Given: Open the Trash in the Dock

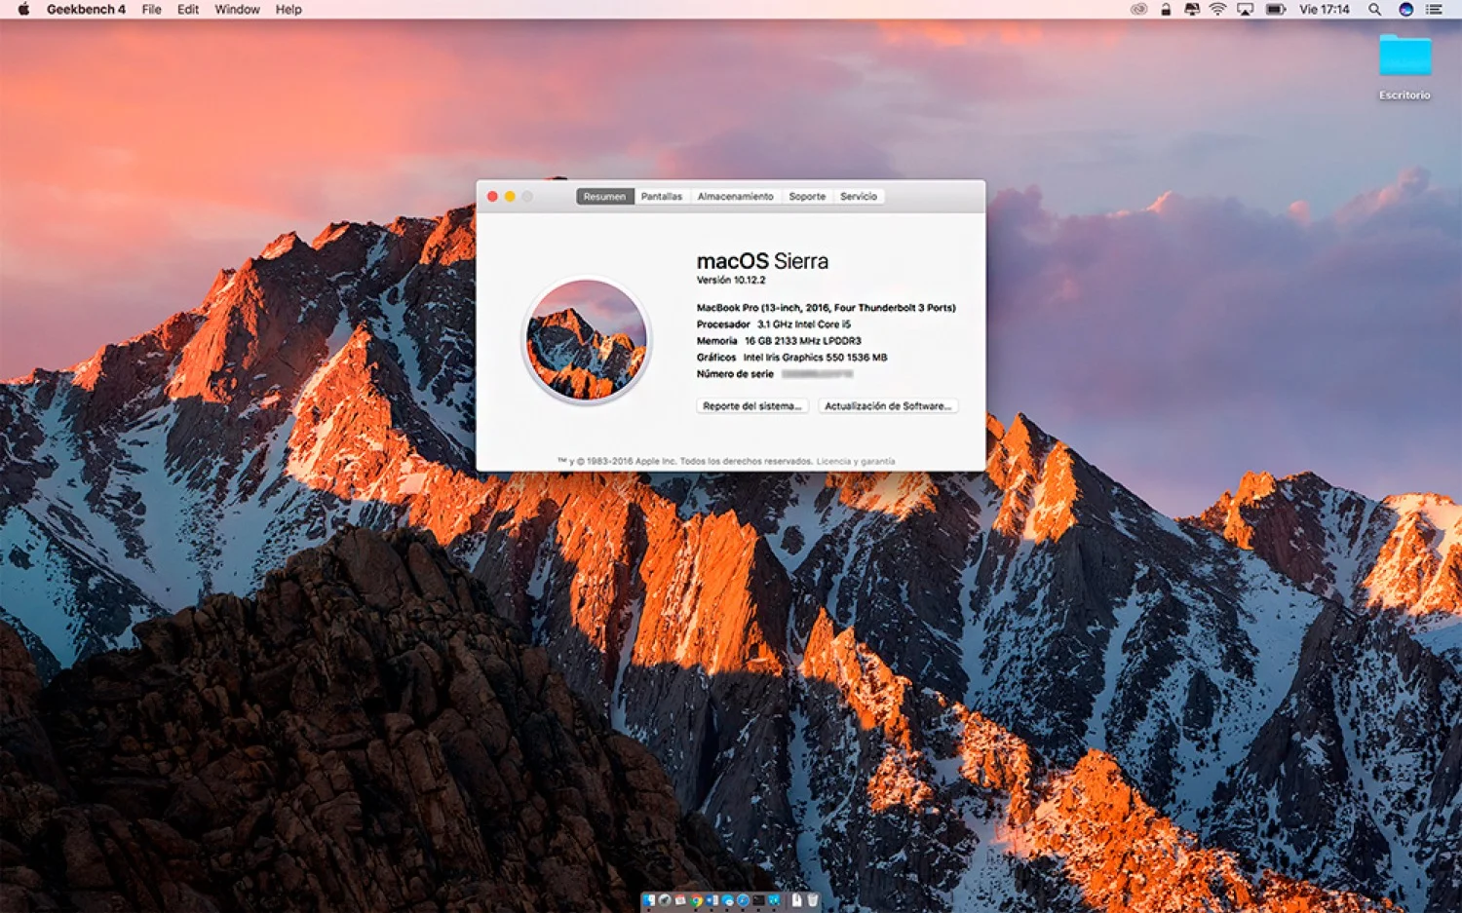Looking at the screenshot, I should coord(813,900).
